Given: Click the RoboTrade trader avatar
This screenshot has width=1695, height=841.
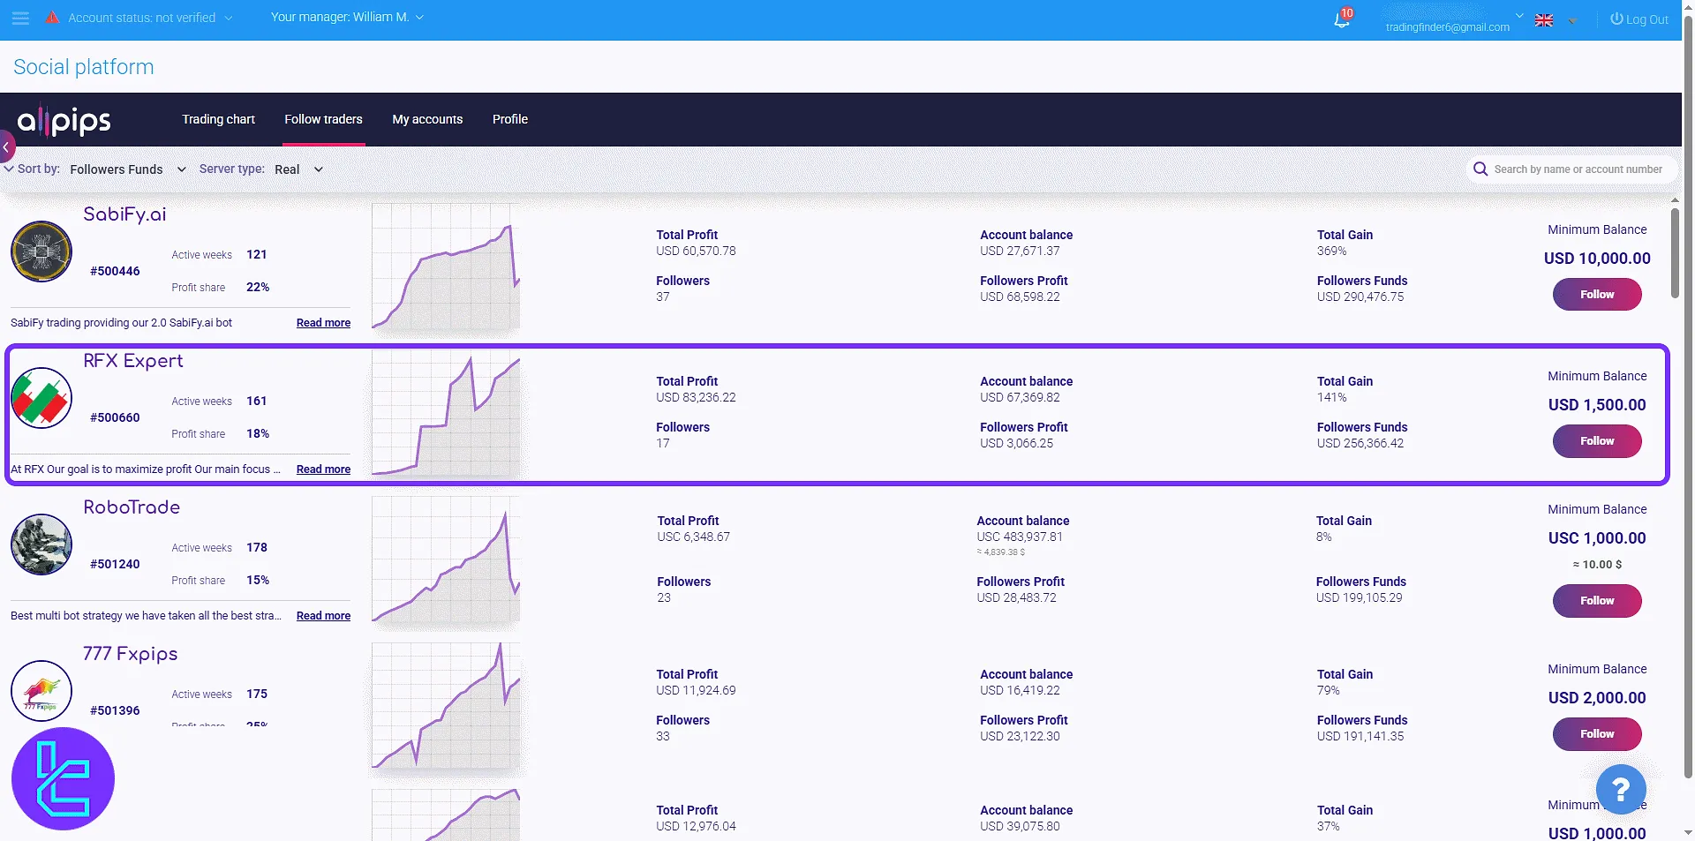Looking at the screenshot, I should click(x=41, y=544).
